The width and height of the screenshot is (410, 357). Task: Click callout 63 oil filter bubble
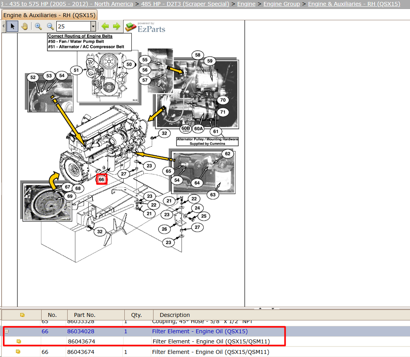click(x=213, y=195)
